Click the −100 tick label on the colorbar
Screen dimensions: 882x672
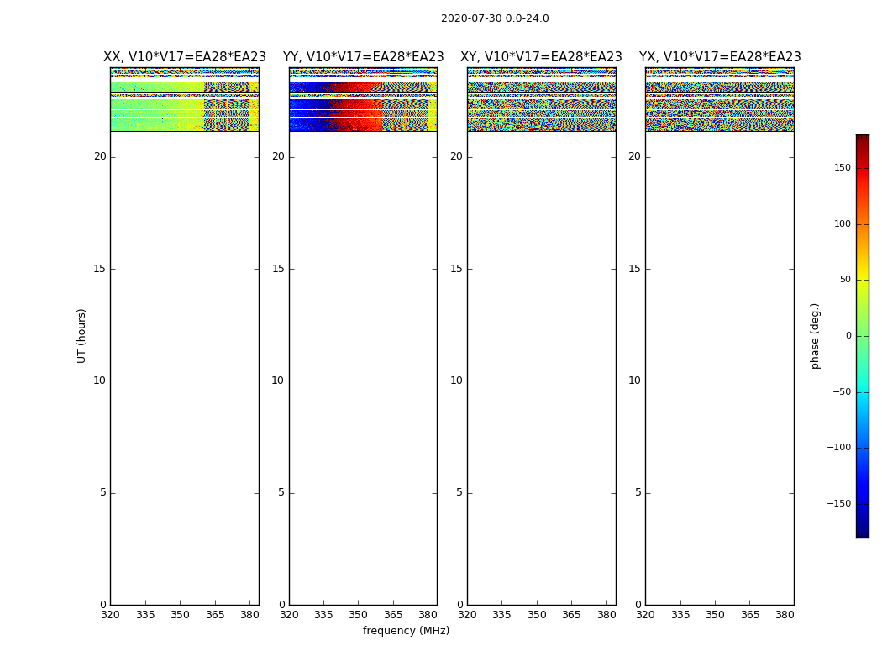pyautogui.click(x=838, y=448)
